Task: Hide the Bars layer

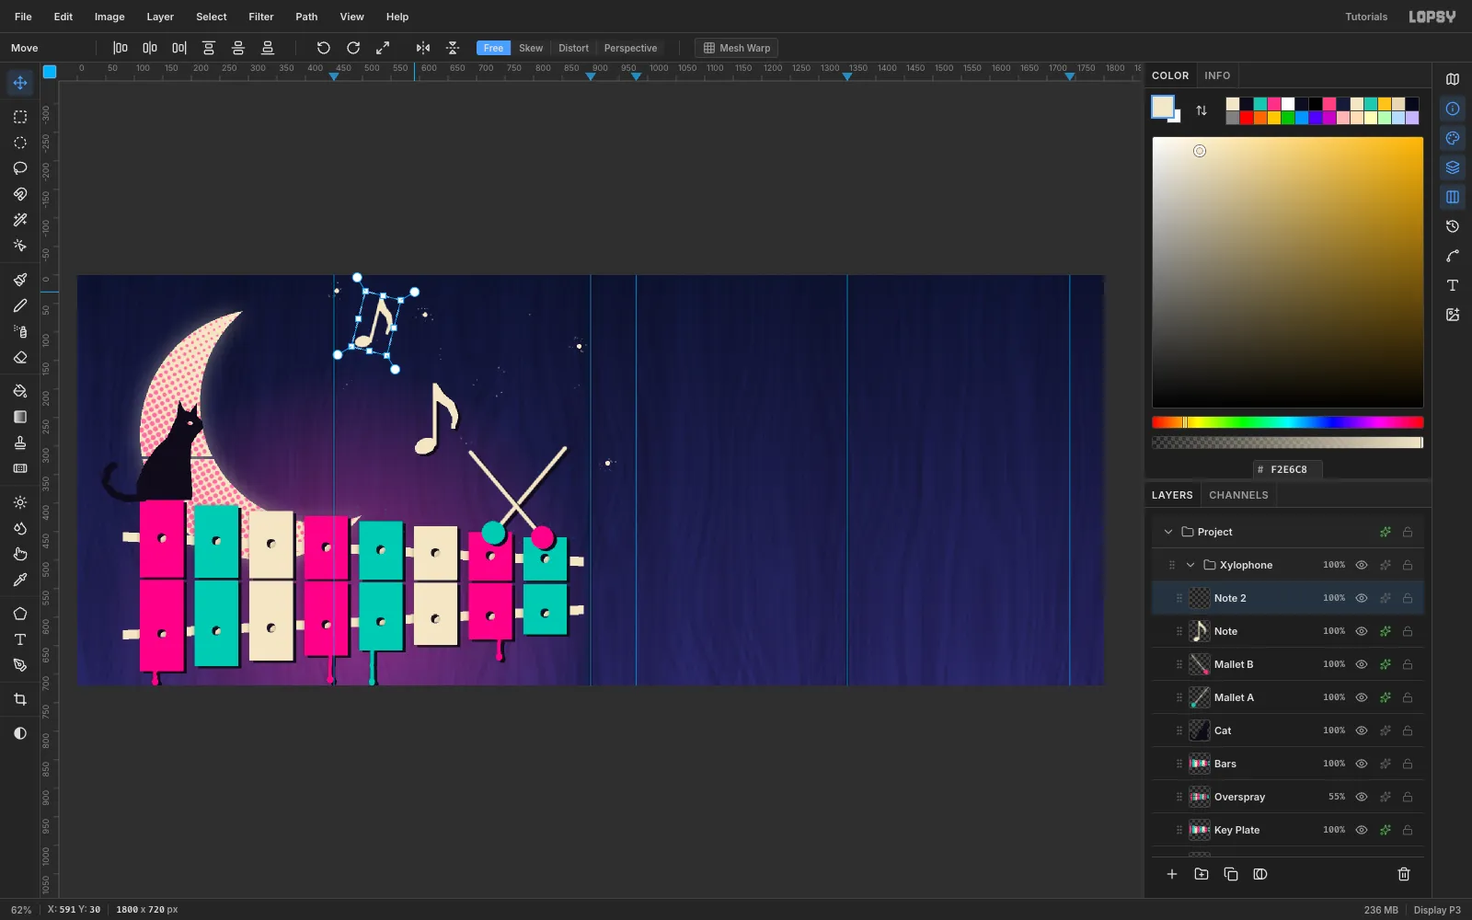Action: point(1362,764)
